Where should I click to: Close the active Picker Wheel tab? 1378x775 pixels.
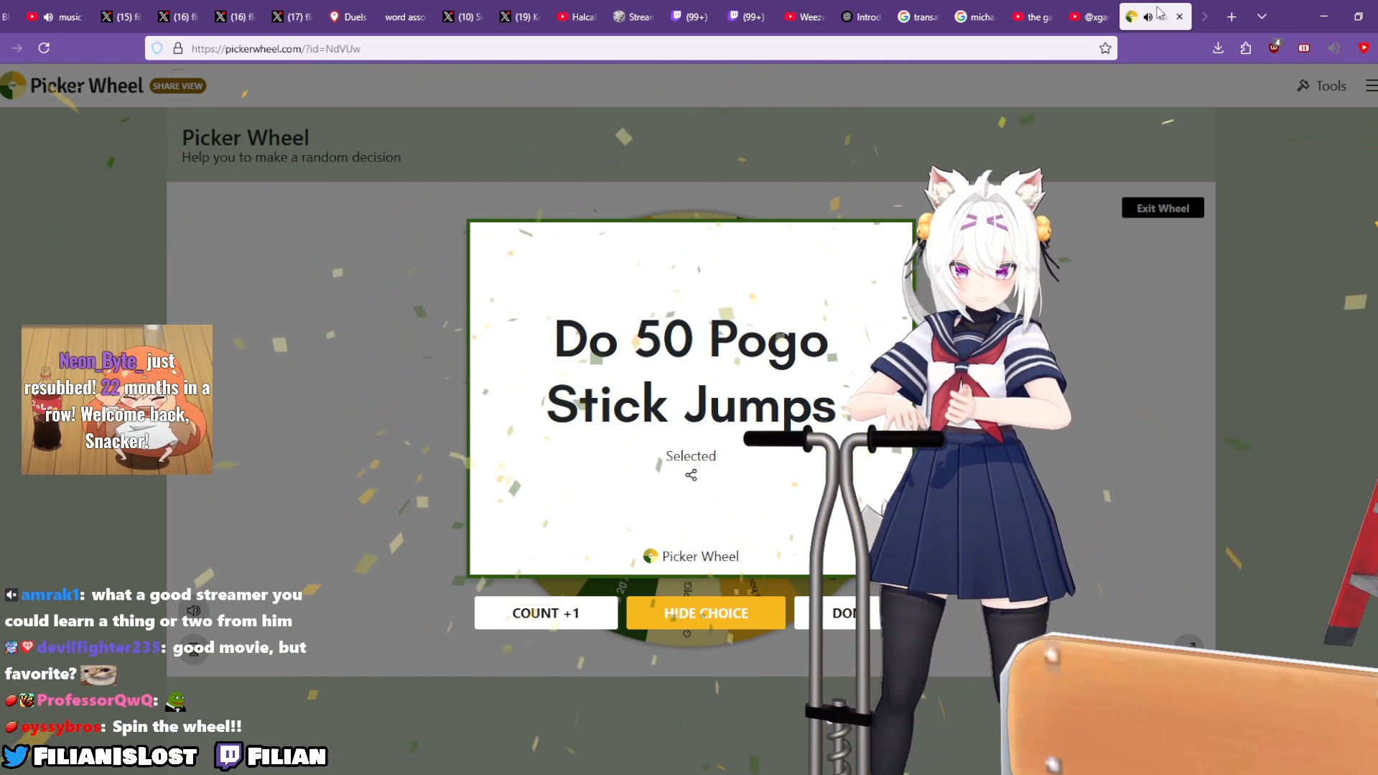(x=1179, y=17)
